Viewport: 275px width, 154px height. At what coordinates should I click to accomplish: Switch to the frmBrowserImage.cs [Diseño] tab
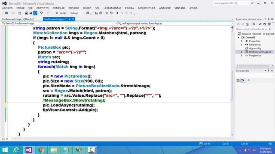click(x=18, y=19)
